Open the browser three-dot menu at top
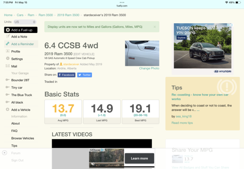Screen dimensions: 244x169 122,3
